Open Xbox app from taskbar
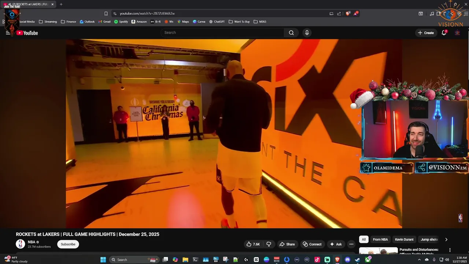 (x=368, y=260)
